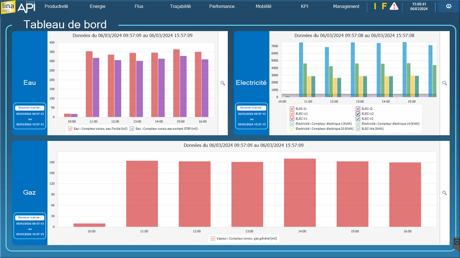Click the magnifier icon beside the Eau chart
460x258 pixels.
(222, 83)
